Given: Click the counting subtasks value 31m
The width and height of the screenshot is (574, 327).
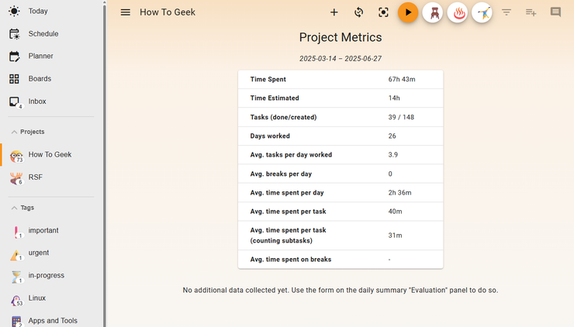Looking at the screenshot, I should pyautogui.click(x=395, y=236).
